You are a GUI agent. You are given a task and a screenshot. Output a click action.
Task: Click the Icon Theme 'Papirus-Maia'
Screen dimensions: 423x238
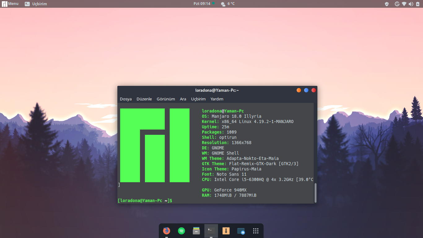[x=246, y=169]
